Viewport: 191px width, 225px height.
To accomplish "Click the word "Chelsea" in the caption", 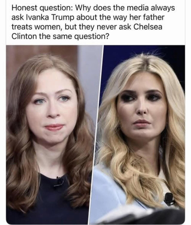I will pyautogui.click(x=148, y=27).
